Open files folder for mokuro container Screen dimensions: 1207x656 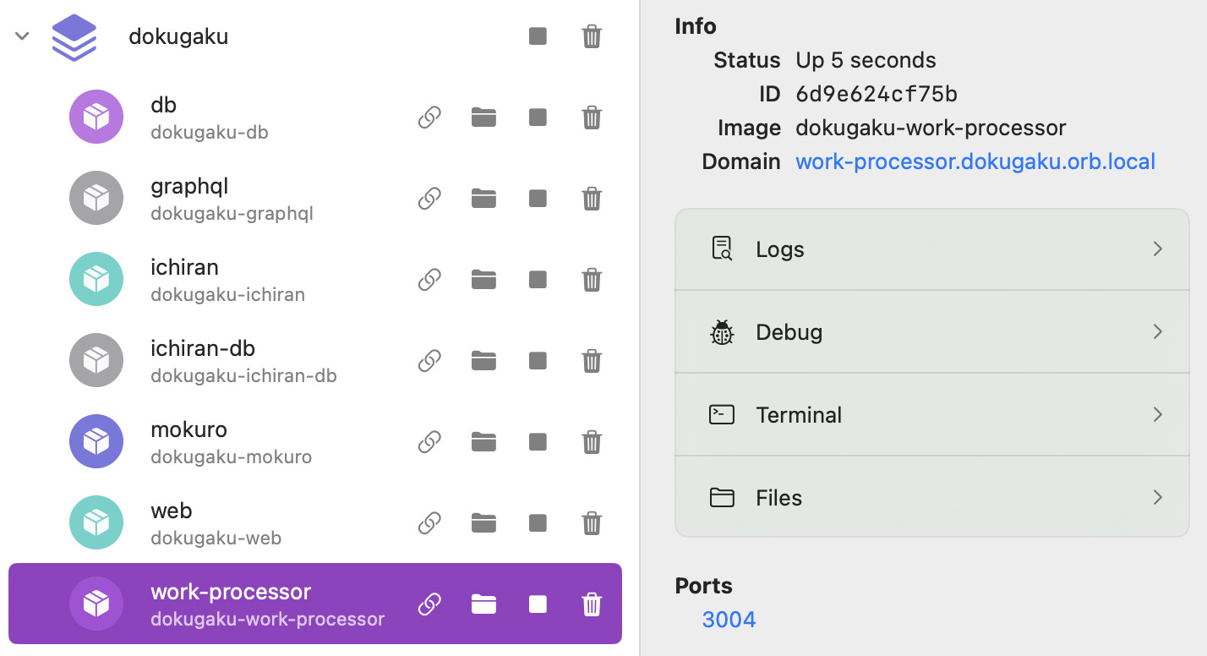tap(483, 441)
